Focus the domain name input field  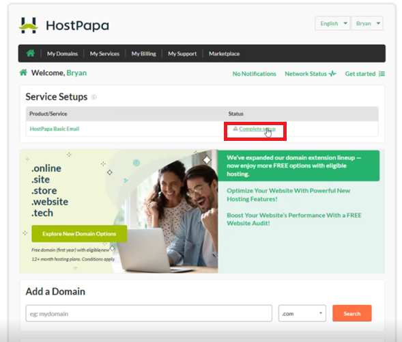tap(149, 313)
